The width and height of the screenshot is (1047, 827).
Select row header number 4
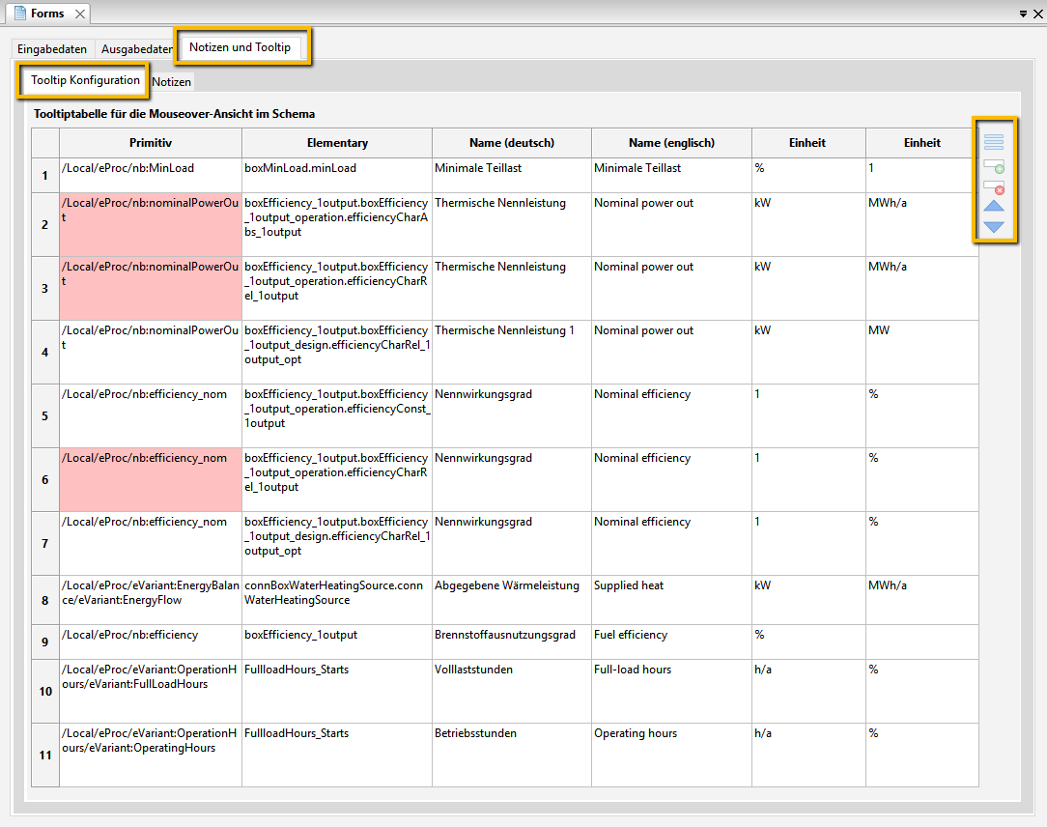click(x=45, y=352)
